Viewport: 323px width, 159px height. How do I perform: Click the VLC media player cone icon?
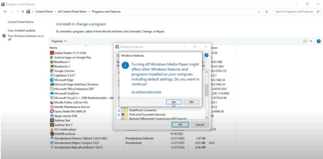52,129
